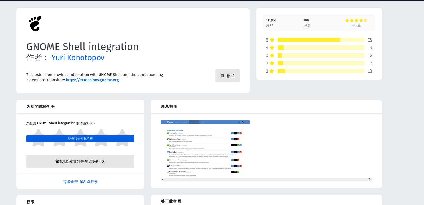The image size is (424, 205).
Task: Click the four-star rating bar
Action: click(x=321, y=48)
